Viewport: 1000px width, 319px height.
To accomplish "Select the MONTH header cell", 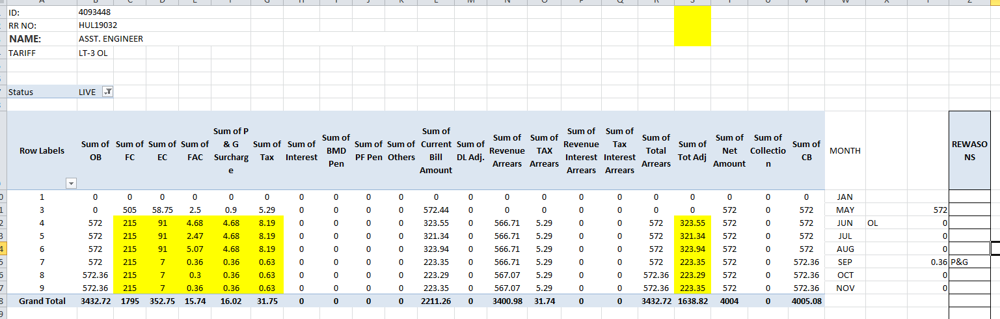I will pyautogui.click(x=845, y=150).
